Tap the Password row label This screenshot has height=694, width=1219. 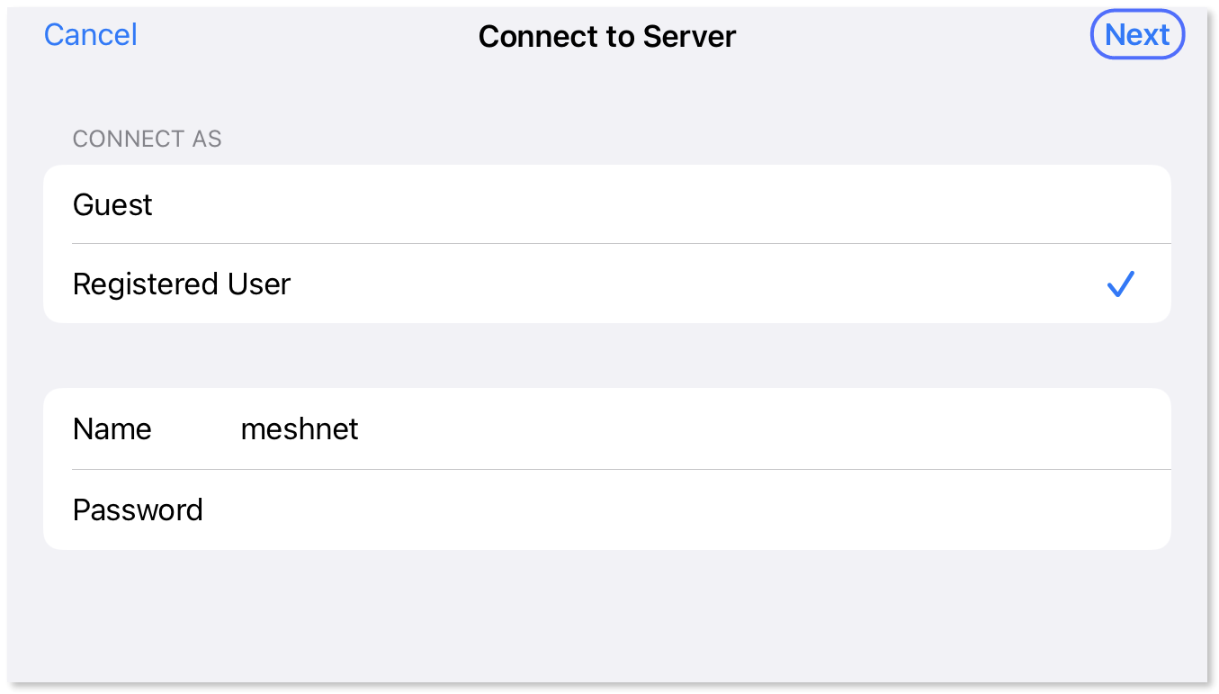point(138,509)
